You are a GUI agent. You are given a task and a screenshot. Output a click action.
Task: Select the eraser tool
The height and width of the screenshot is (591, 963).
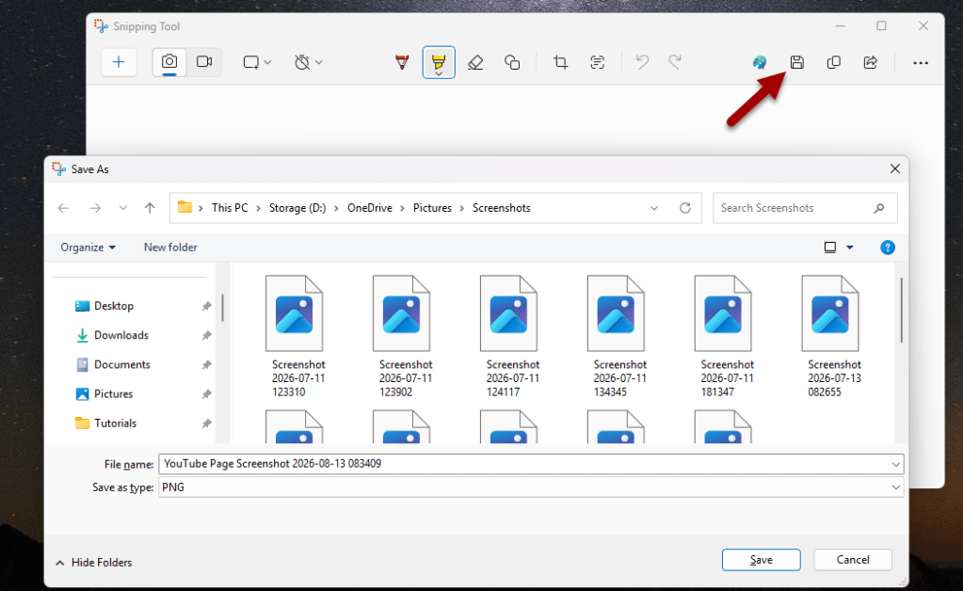pos(475,62)
